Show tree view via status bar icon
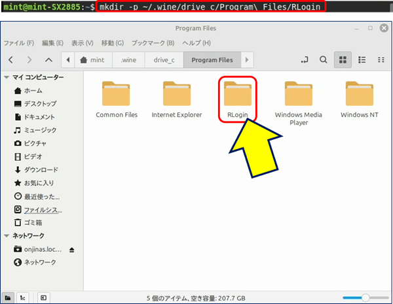Viewport: 393px width, 304px height. (x=22, y=297)
